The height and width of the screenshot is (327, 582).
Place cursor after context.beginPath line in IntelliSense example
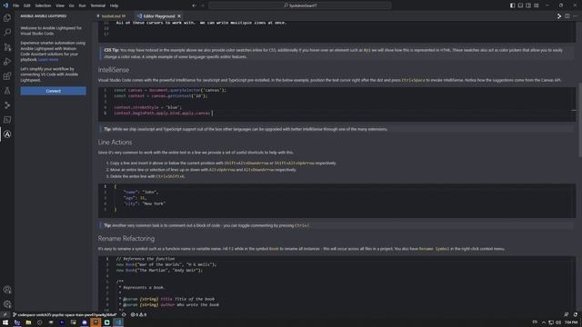[x=212, y=113]
